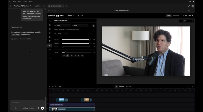Select the 2x speed preset

pyautogui.click(x=75, y=56)
